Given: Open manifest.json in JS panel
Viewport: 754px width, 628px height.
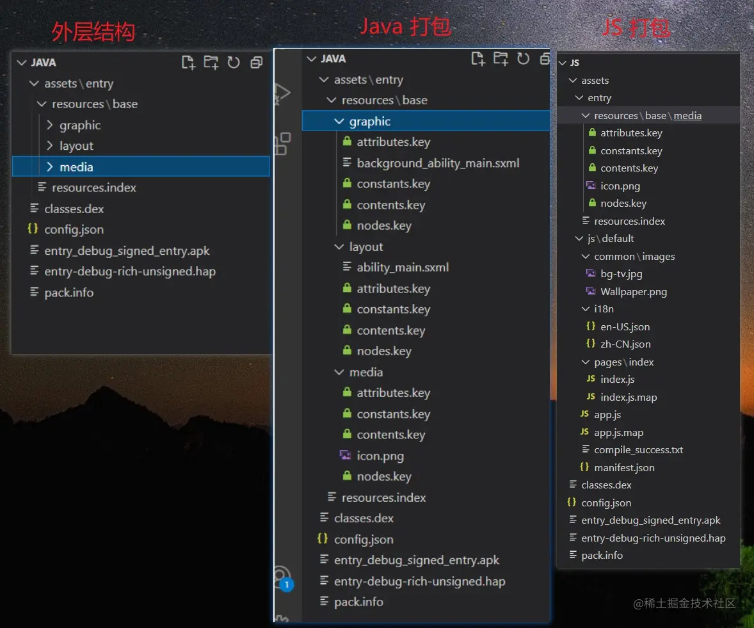Looking at the screenshot, I should [x=624, y=467].
